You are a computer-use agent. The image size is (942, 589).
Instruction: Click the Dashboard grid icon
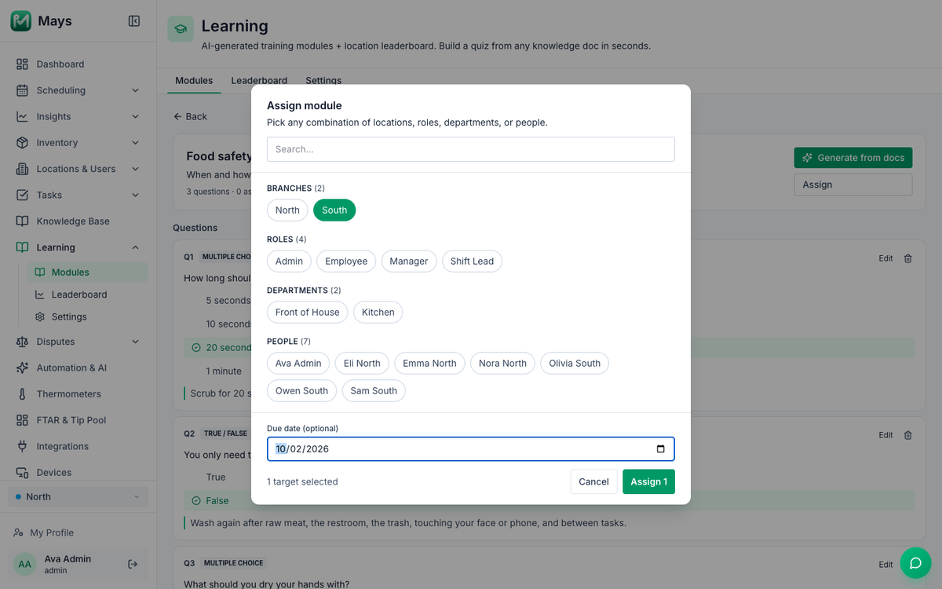[x=22, y=64]
